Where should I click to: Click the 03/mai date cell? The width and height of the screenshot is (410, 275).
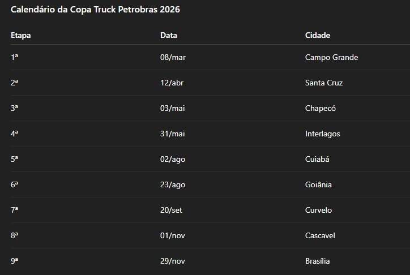[172, 108]
